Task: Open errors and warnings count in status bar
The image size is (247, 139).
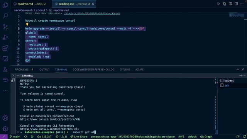Action: coord(61,137)
